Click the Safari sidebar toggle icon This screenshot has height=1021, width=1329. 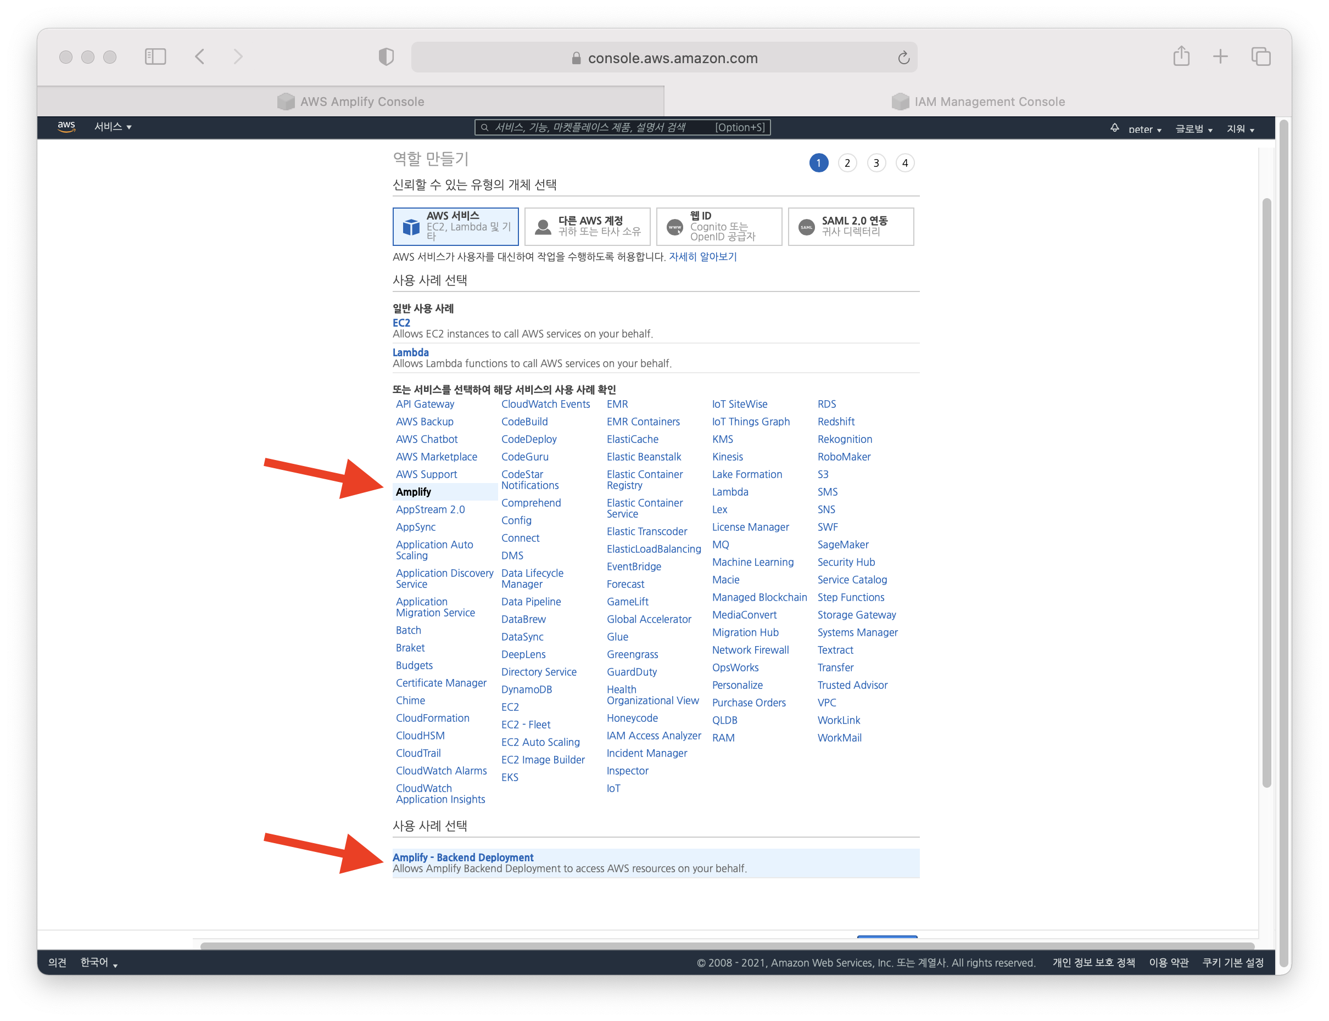(x=155, y=57)
